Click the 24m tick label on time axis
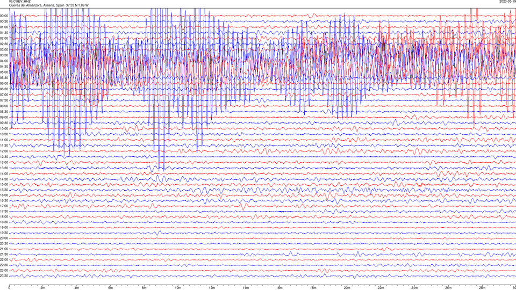The width and height of the screenshot is (516, 290). pyautogui.click(x=414, y=288)
